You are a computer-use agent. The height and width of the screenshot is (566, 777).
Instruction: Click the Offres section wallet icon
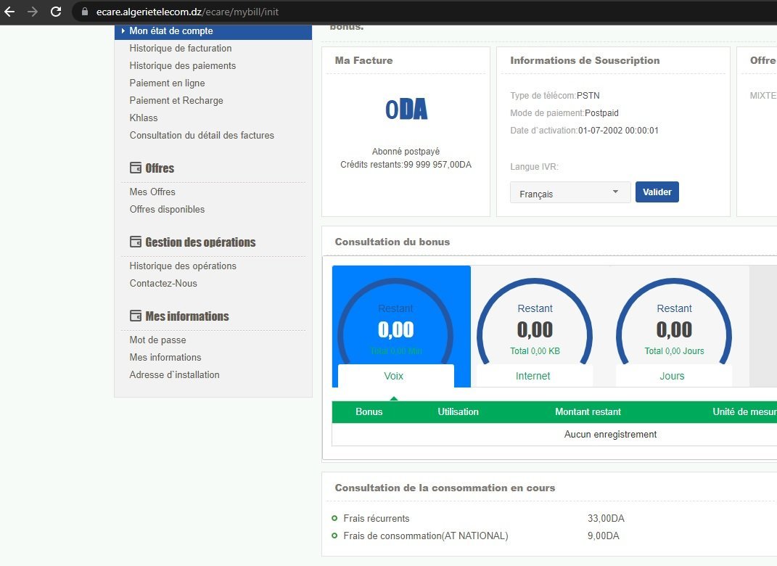(135, 168)
